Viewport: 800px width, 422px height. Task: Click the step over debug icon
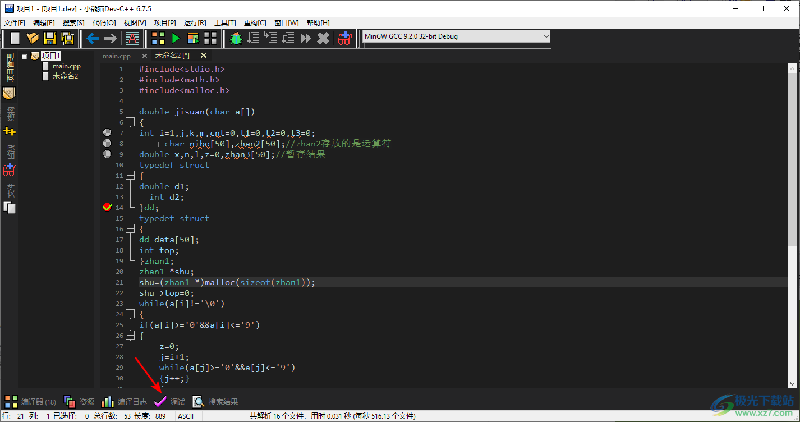(x=254, y=38)
